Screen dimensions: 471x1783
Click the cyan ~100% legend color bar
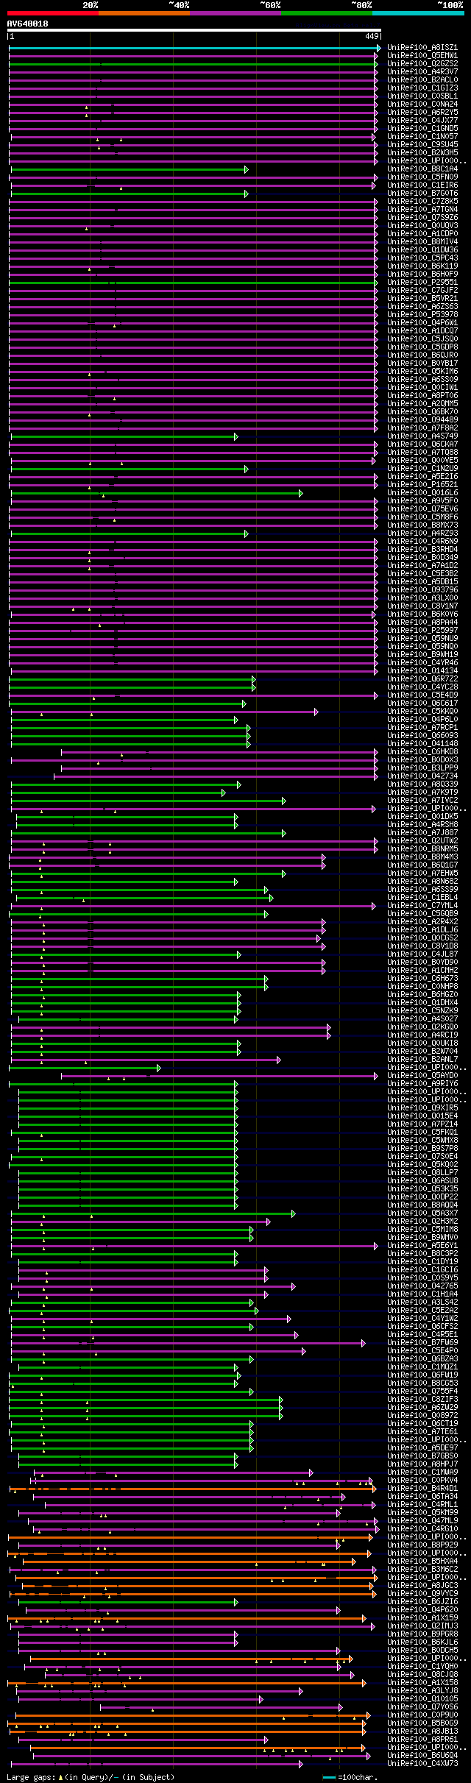coord(418,13)
